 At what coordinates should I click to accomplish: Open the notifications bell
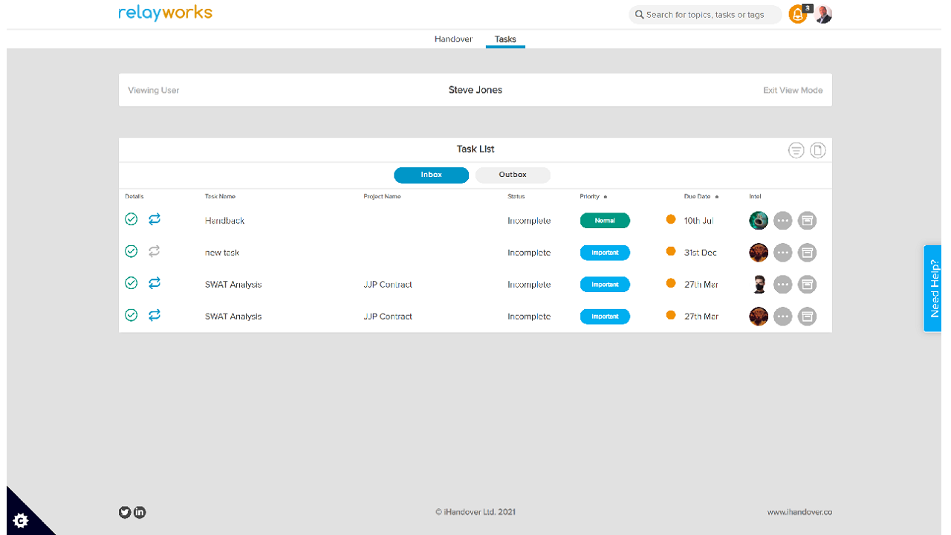point(798,14)
